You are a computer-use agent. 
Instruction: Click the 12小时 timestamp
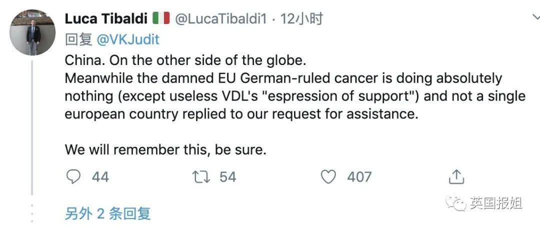coord(301,19)
